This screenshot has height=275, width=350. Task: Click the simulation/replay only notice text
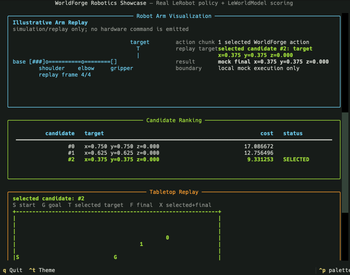tap(101, 29)
